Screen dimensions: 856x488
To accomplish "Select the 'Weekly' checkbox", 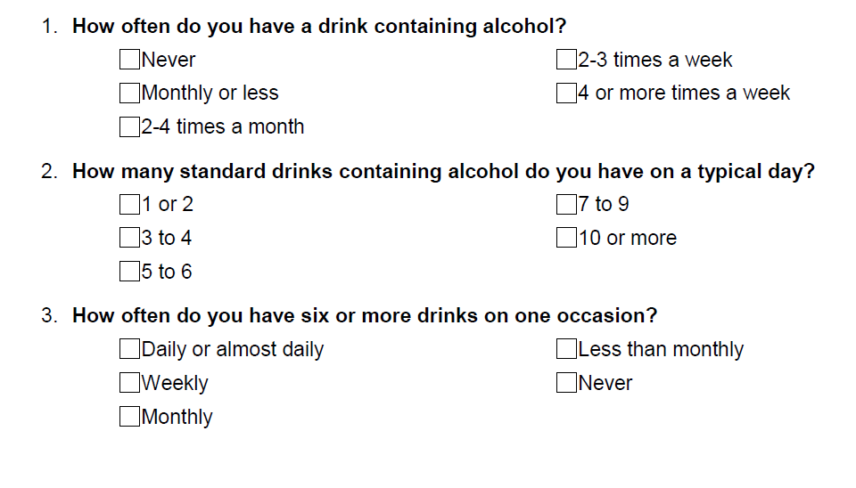I will pos(130,383).
